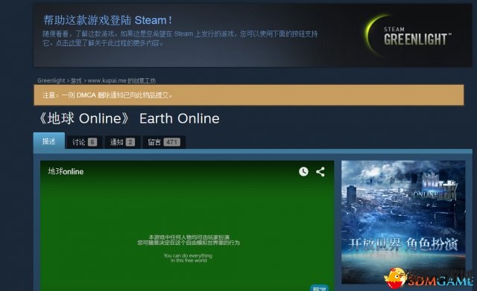Open the 通知 tab
This screenshot has height=291, width=477.
(122, 142)
